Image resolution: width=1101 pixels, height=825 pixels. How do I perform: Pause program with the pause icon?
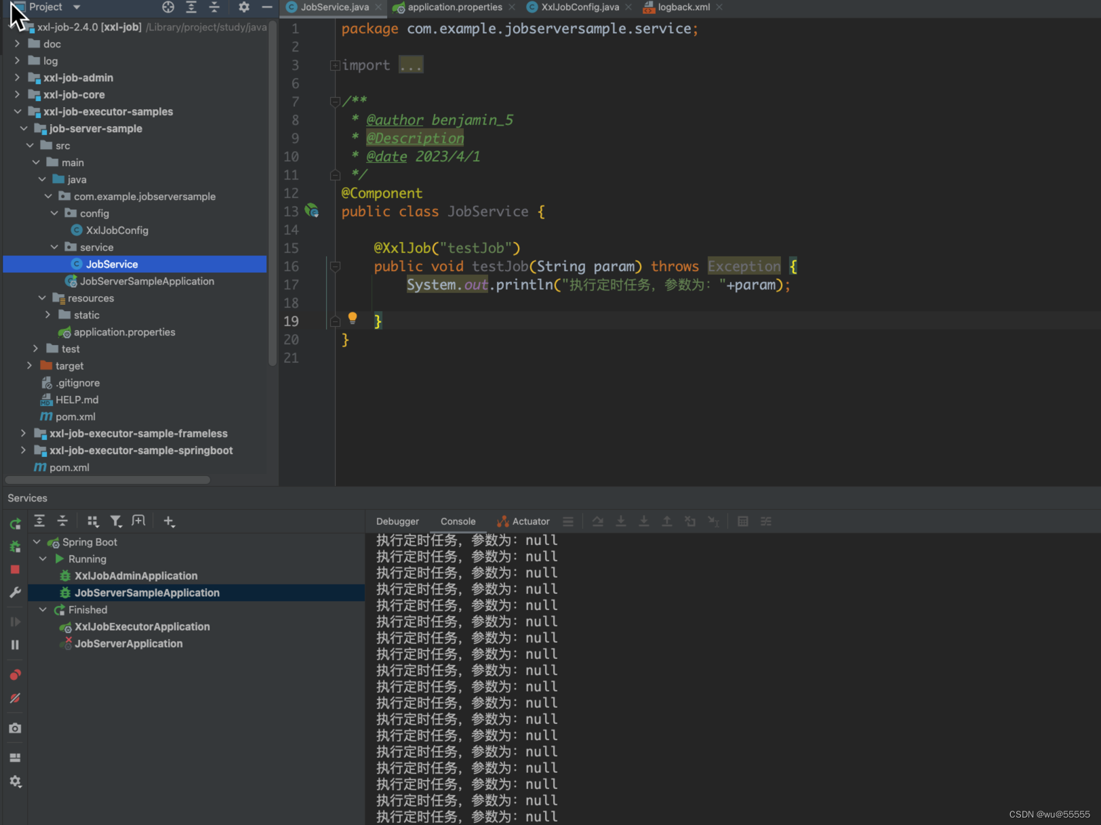pyautogui.click(x=15, y=645)
